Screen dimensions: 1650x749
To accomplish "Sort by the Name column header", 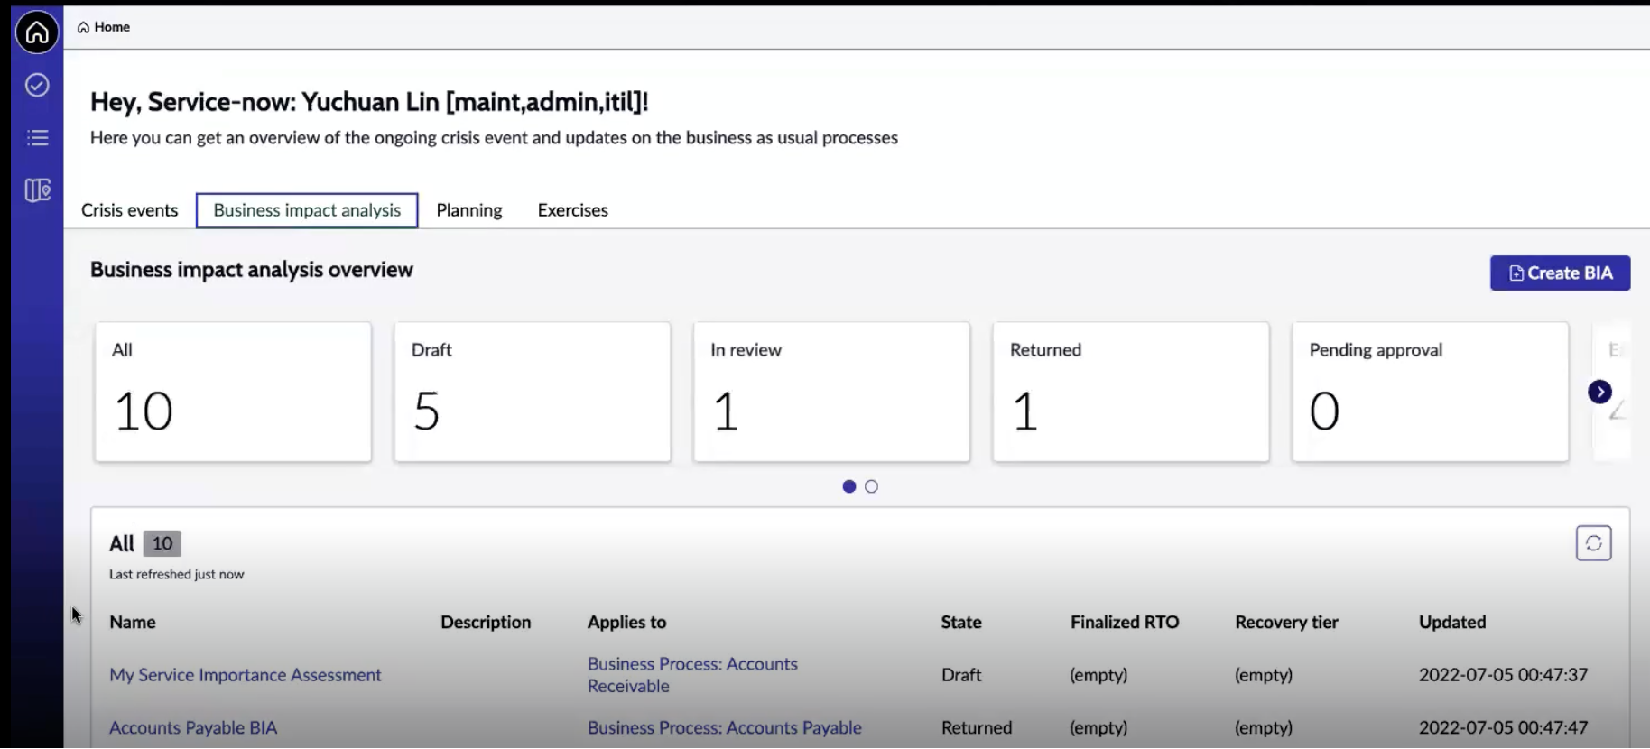I will pos(133,622).
